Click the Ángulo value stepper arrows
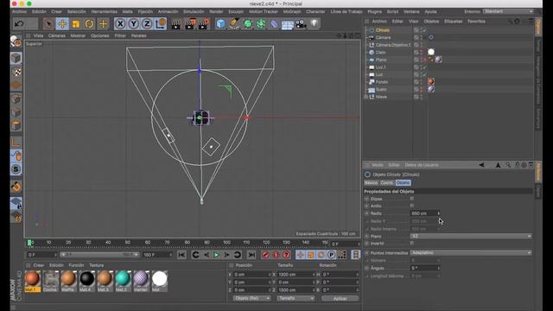This screenshot has width=553, height=311. (x=438, y=268)
